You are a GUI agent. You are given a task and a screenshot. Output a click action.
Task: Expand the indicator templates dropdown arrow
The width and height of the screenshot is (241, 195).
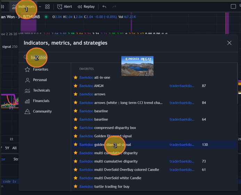click(x=40, y=7)
